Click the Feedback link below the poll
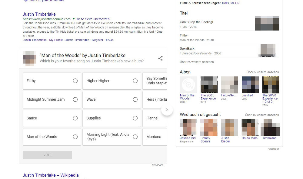The height and width of the screenshot is (179, 303). (158, 165)
